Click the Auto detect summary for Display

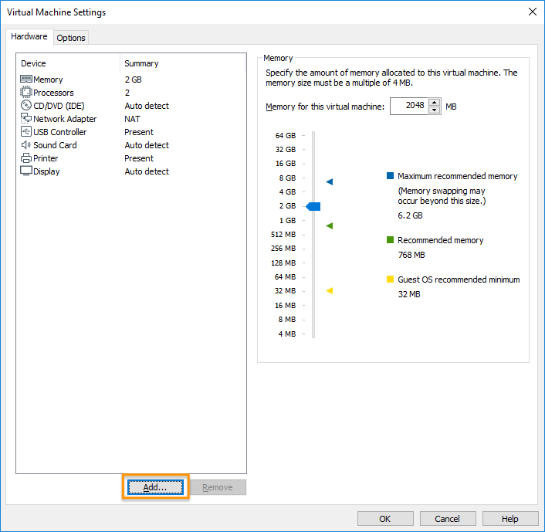coord(147,171)
